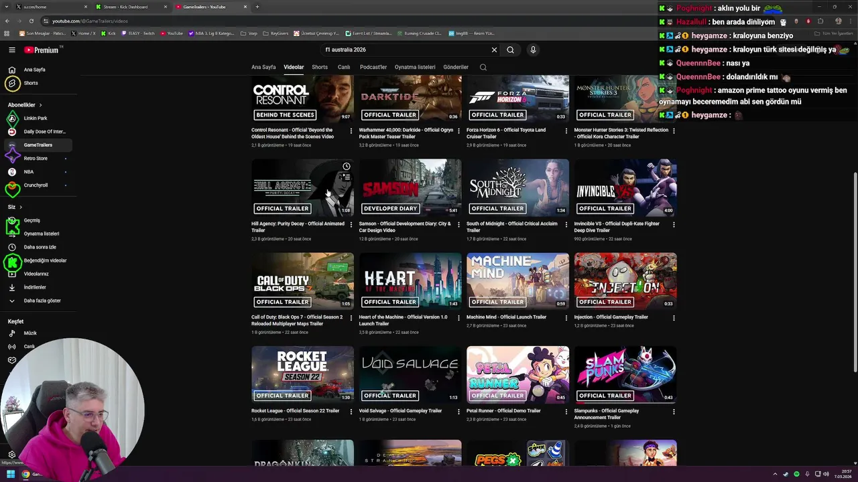Open more options for Samson developer diary video
The height and width of the screenshot is (482, 858).
click(458, 225)
